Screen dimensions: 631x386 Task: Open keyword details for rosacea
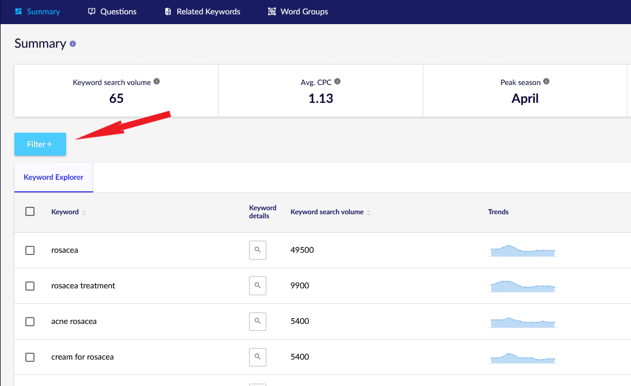pyautogui.click(x=258, y=250)
